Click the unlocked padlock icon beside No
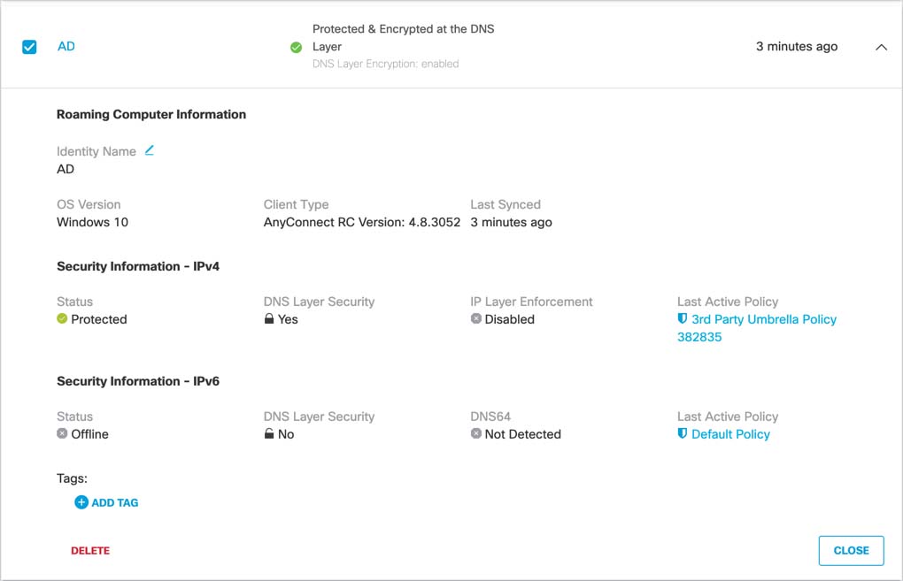 269,434
